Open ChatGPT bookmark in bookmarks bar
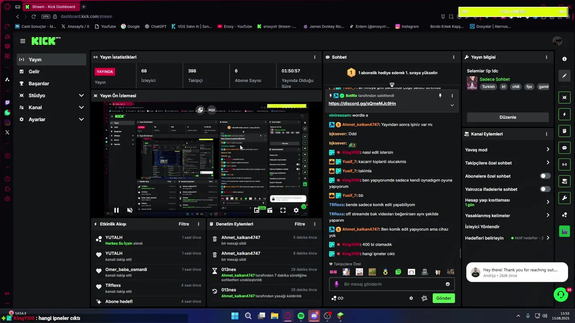Viewport: 575px width, 323px height. 155,26
